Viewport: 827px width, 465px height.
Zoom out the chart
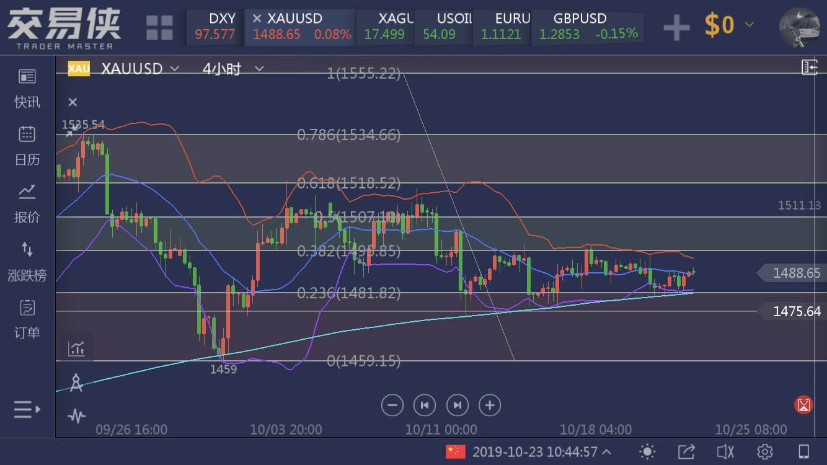tap(392, 405)
